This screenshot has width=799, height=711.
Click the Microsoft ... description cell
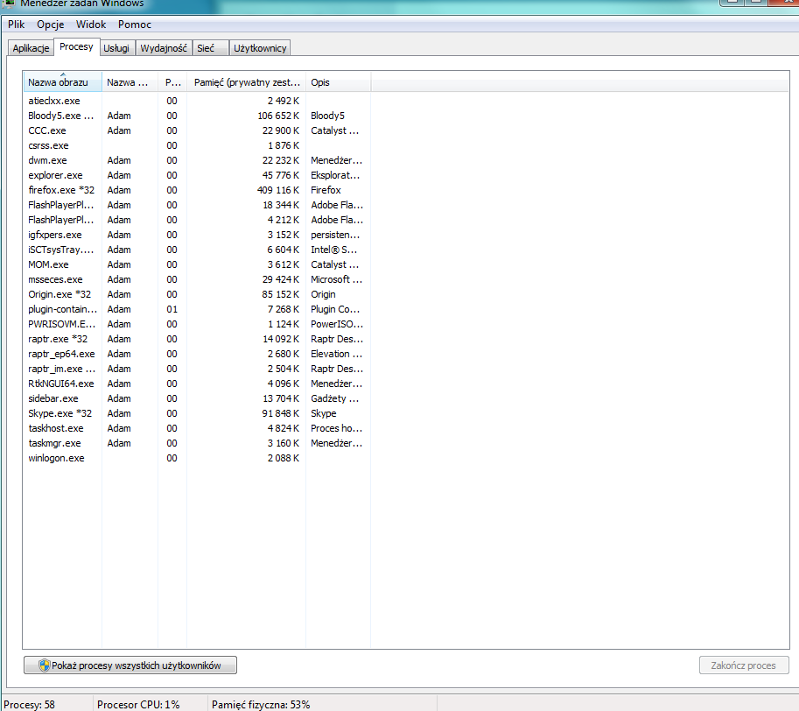(x=336, y=279)
